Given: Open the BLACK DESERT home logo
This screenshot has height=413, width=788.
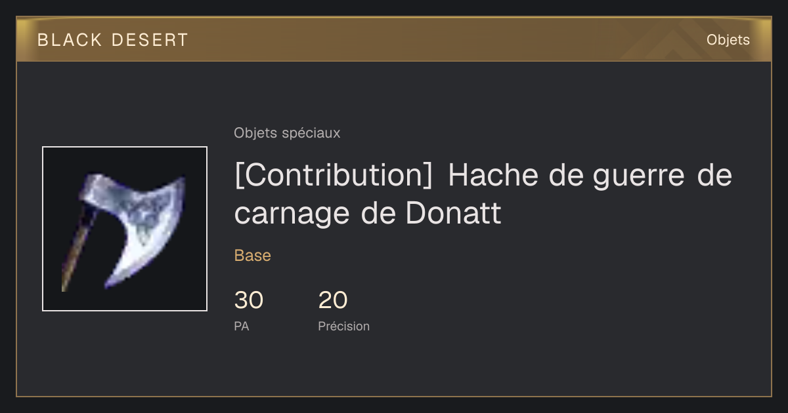Looking at the screenshot, I should (113, 40).
